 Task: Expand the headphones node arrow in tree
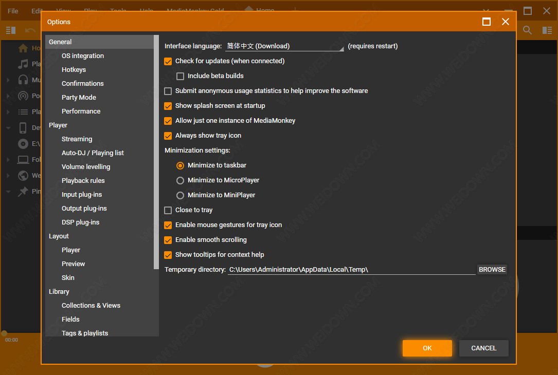8,80
